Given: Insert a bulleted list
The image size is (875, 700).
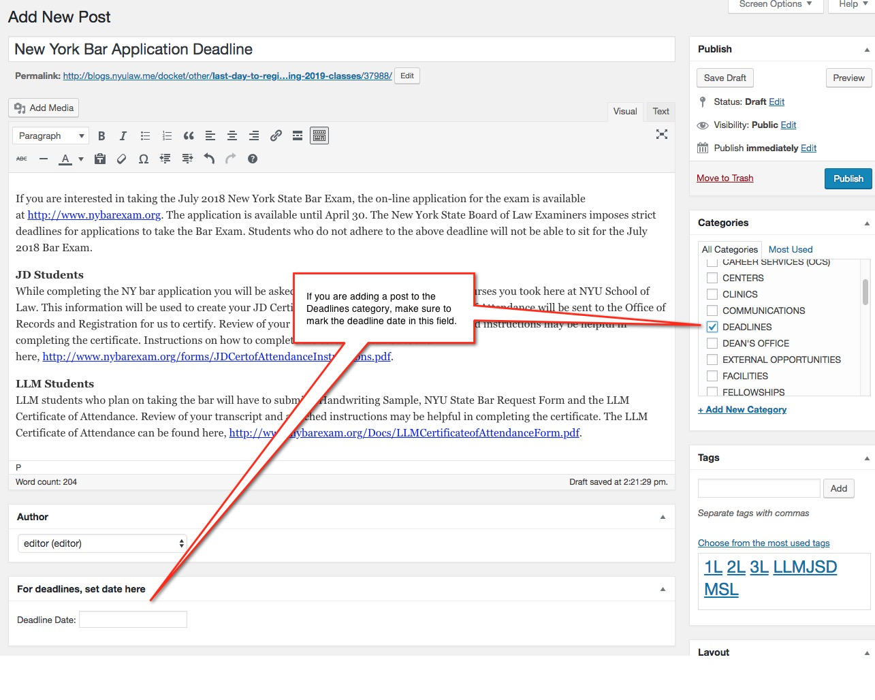Looking at the screenshot, I should point(145,136).
